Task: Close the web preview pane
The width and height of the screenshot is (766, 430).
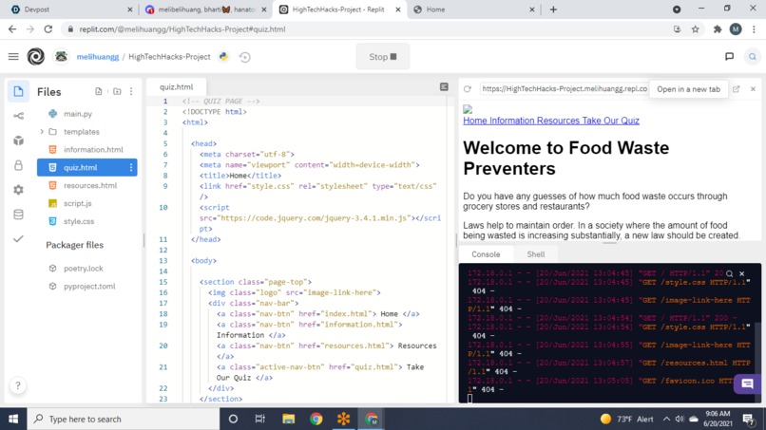Action: click(x=753, y=89)
